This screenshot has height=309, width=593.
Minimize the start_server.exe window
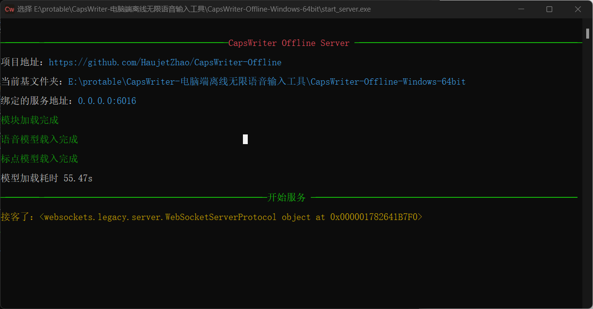tap(521, 9)
